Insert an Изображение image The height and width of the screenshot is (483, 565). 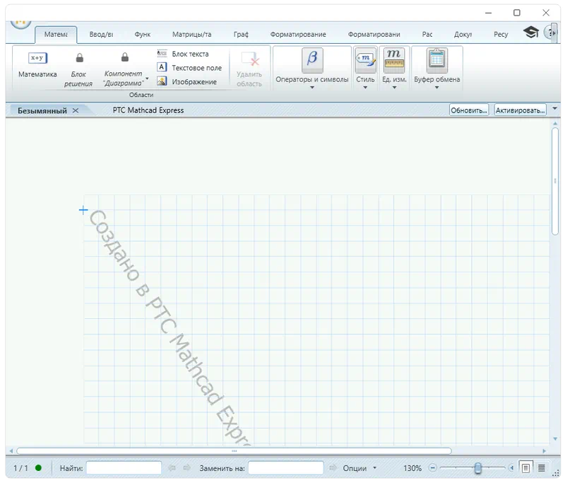point(187,82)
